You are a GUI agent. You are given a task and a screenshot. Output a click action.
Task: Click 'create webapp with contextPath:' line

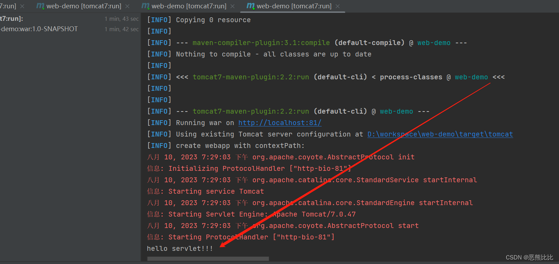(240, 146)
